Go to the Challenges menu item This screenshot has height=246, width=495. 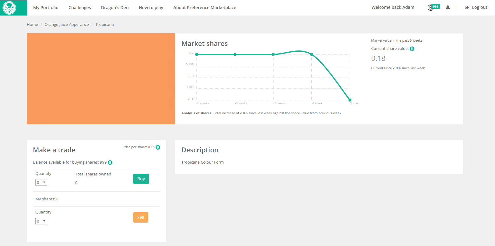point(79,8)
